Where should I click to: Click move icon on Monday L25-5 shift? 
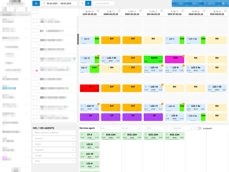pyautogui.click(x=82, y=39)
